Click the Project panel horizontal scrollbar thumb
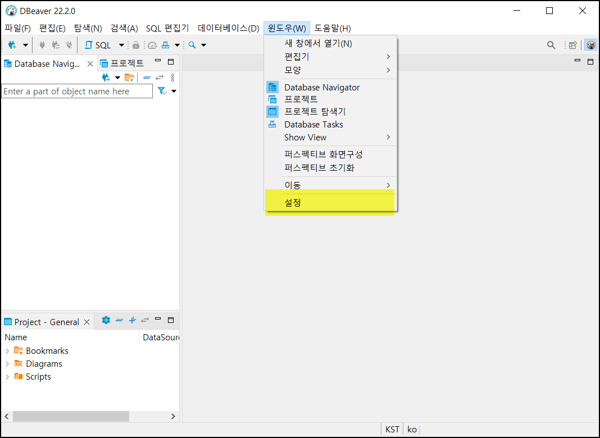Viewport: 600px width, 438px height. coord(71,416)
